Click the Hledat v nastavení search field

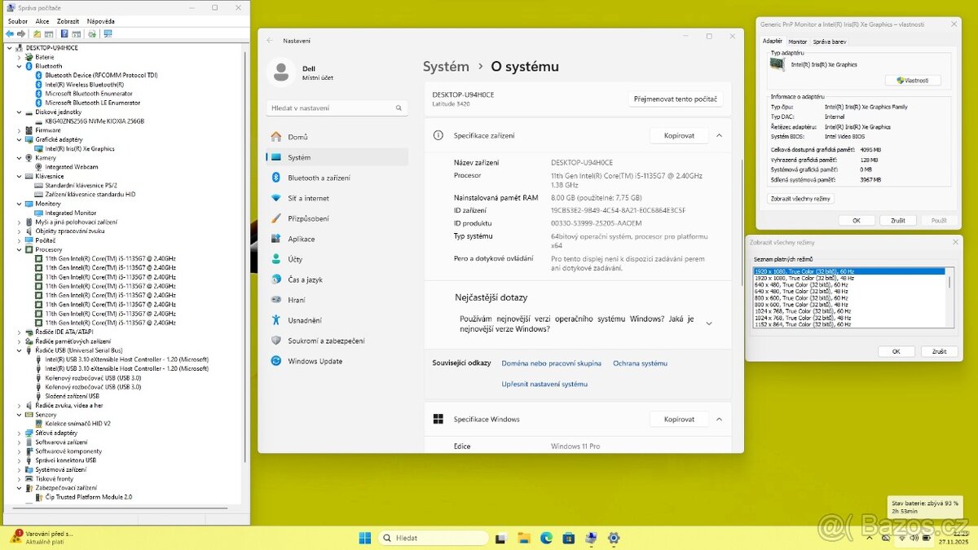click(x=337, y=107)
